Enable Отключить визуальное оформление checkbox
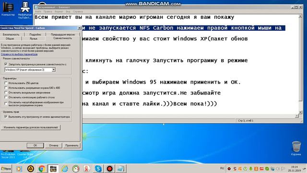The width and height of the screenshot is (307, 173). click(6, 92)
